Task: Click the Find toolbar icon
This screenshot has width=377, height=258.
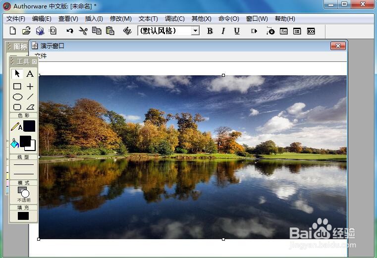Action: pos(127,31)
